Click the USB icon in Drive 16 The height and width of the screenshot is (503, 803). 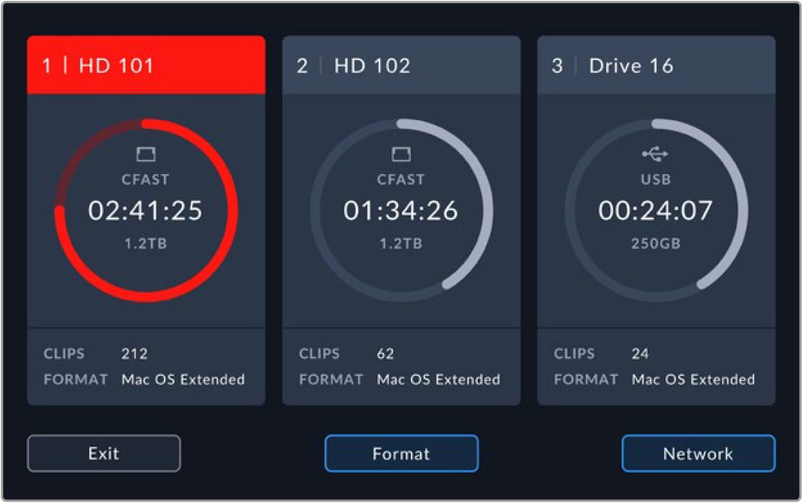(x=655, y=153)
